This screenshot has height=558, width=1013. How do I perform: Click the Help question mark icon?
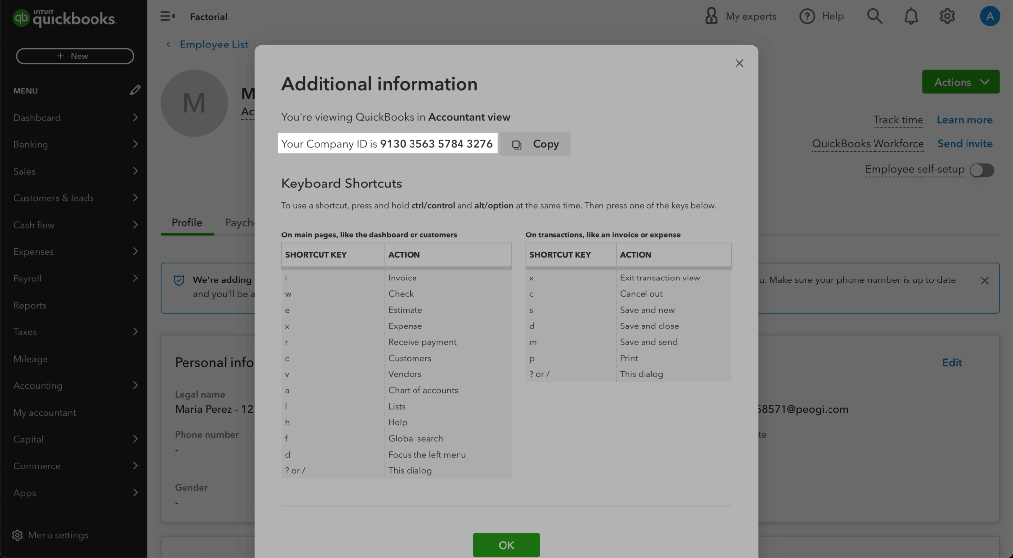[x=807, y=16]
